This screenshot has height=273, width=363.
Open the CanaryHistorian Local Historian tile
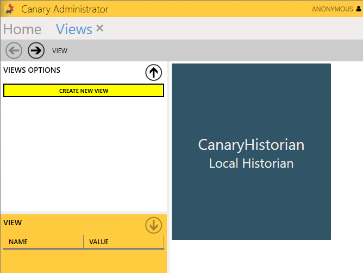point(251,151)
